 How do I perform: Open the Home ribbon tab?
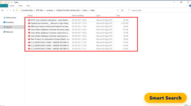point(12,6)
